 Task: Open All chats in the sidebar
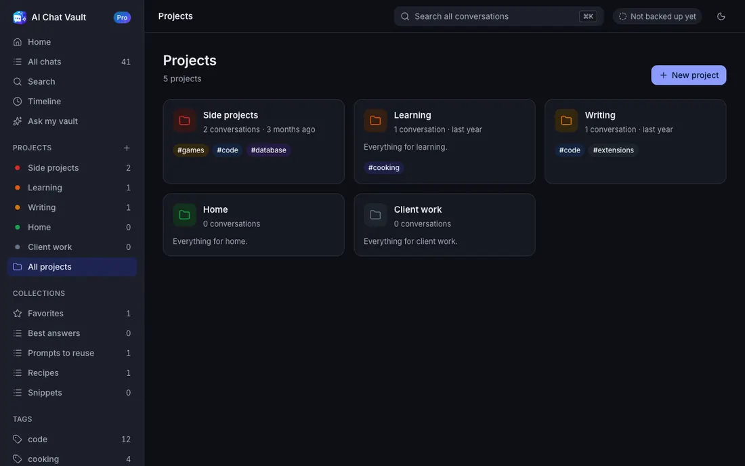pos(72,62)
